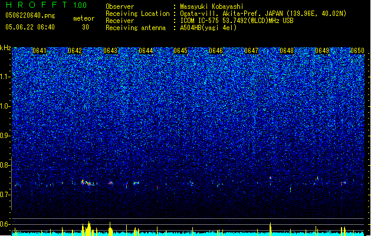Click the Observer label

coord(120,6)
